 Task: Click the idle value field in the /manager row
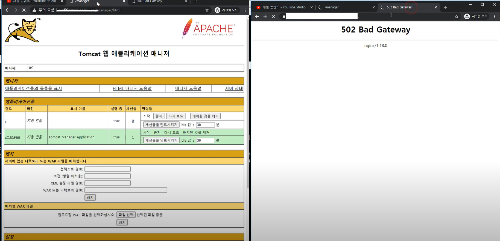[205, 140]
